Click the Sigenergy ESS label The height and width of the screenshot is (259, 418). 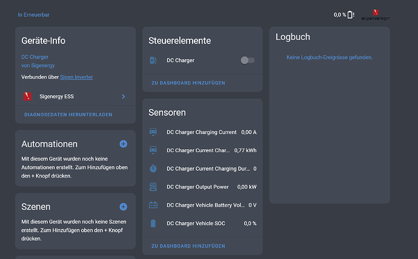56,97
